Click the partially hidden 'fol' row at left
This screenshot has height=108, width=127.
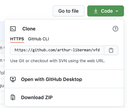point(2,73)
